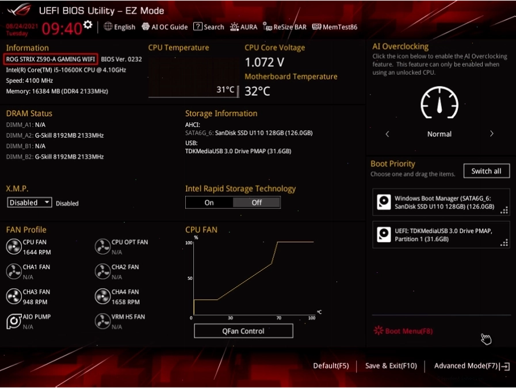516x388 pixels.
Task: Click the CPU Temperature 31°C graph
Action: [x=194, y=78]
